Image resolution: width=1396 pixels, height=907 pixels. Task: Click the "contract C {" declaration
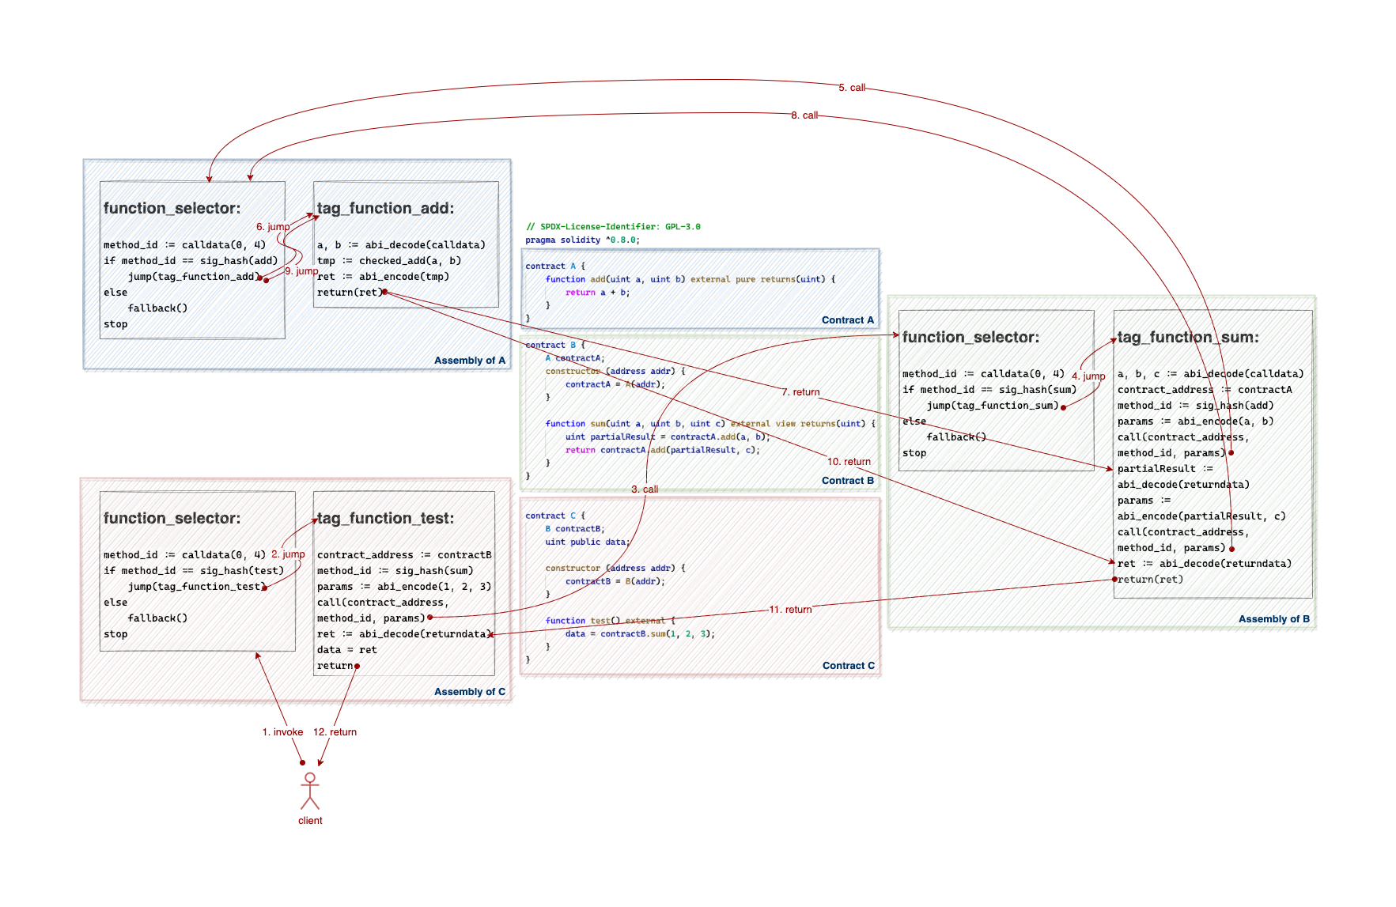click(x=554, y=516)
